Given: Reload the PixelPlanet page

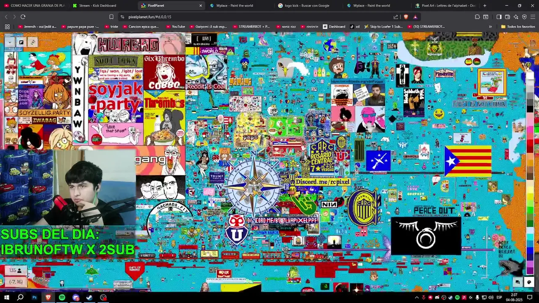Looking at the screenshot, I should point(23,17).
